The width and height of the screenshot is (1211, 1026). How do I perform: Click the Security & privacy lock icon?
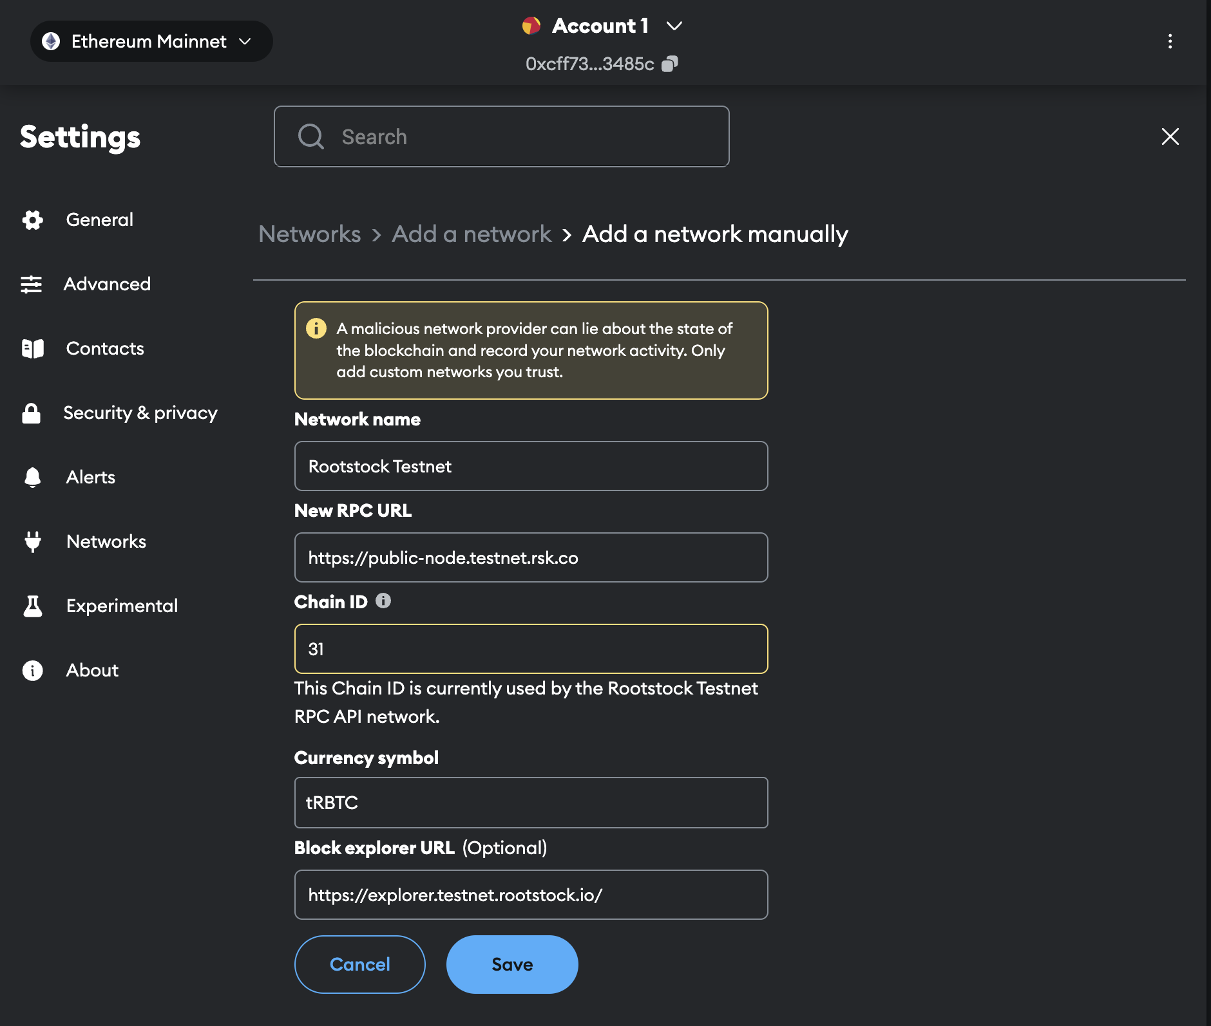tap(32, 413)
